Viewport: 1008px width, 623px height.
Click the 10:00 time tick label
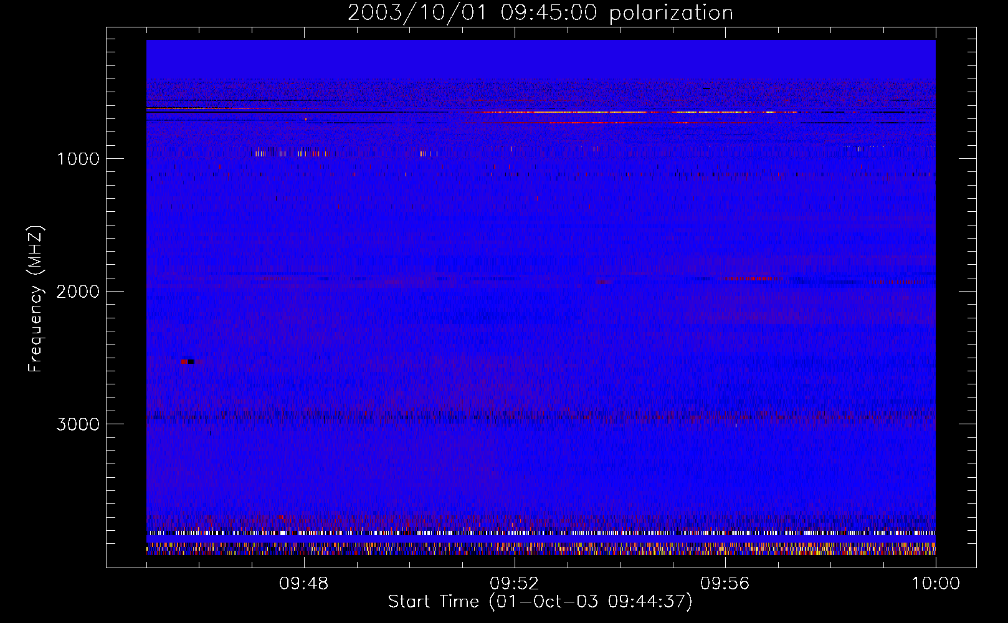tap(936, 584)
